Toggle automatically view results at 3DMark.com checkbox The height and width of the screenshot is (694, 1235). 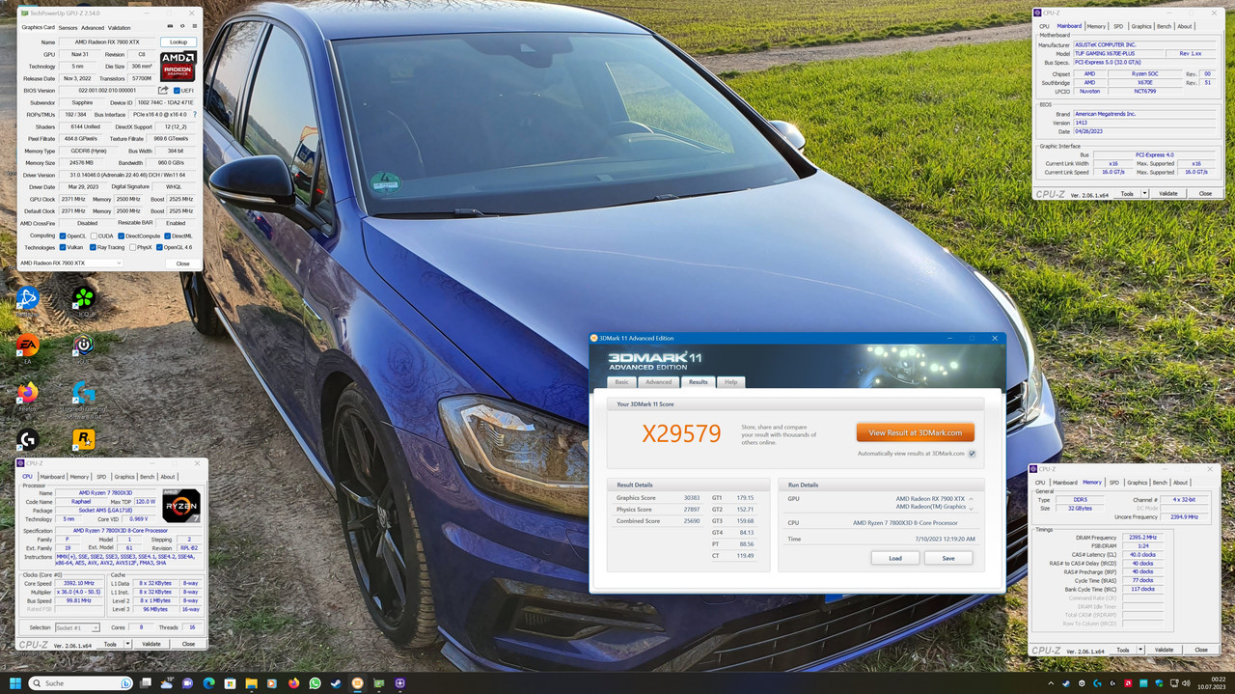click(972, 454)
